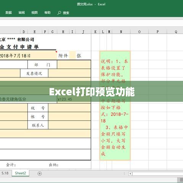Click the 出纳: label
The image size is (183, 183).
[x=54, y=165]
